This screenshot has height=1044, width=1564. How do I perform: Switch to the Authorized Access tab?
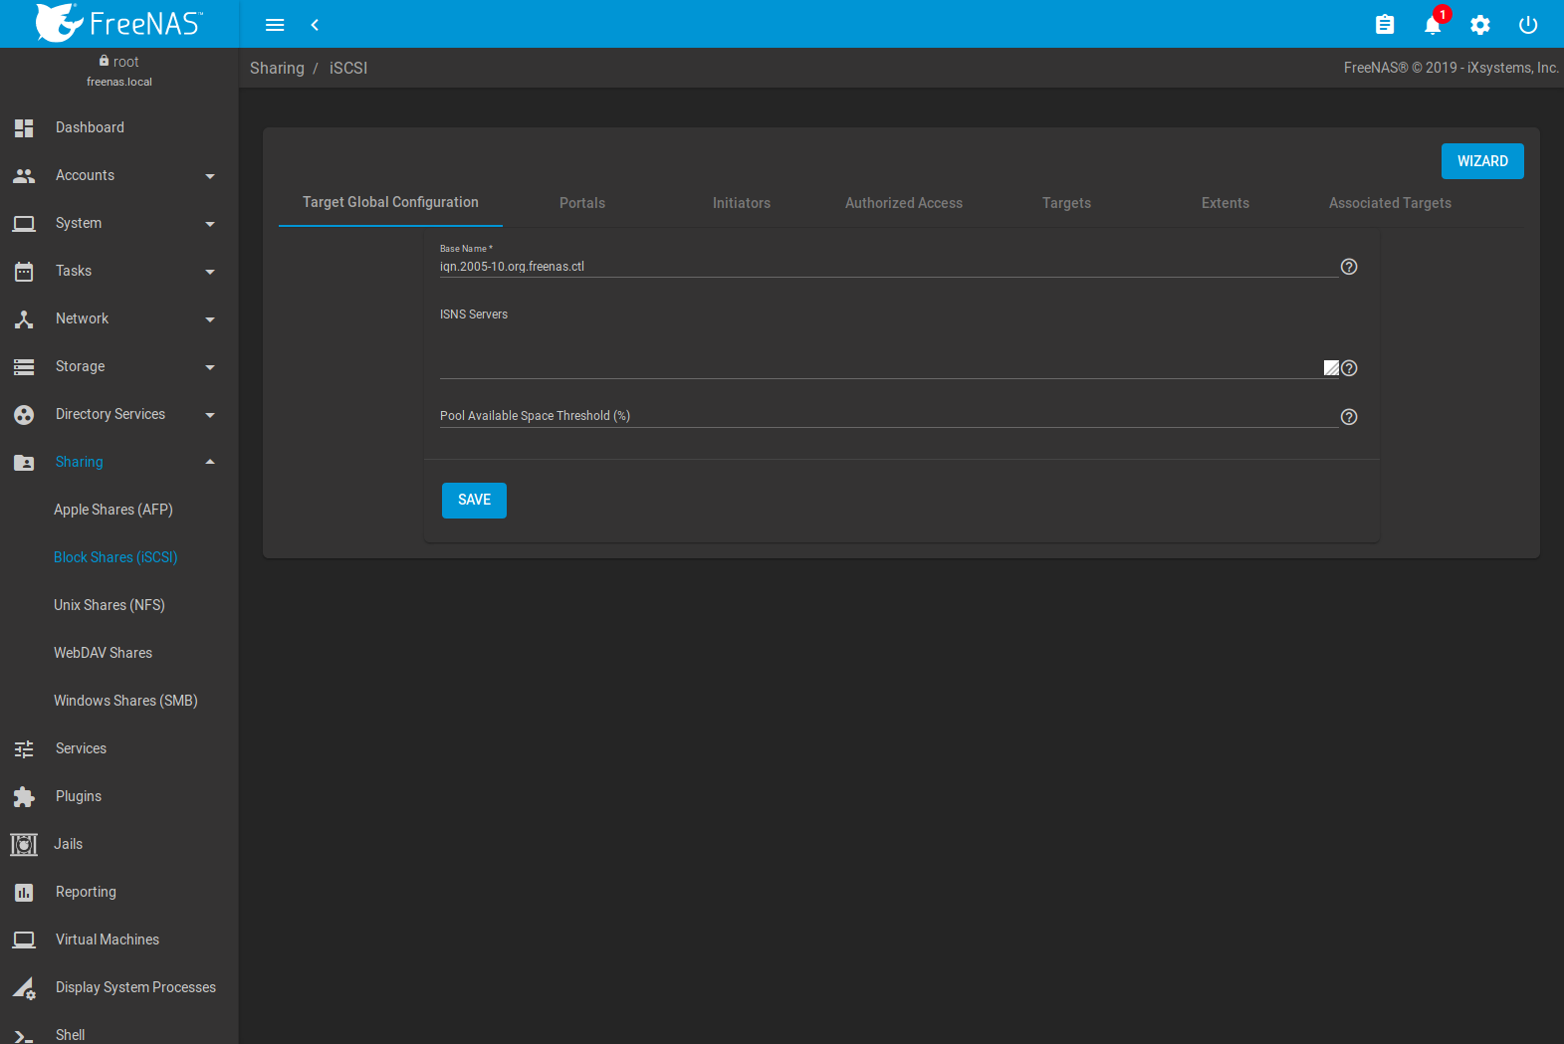click(x=904, y=203)
